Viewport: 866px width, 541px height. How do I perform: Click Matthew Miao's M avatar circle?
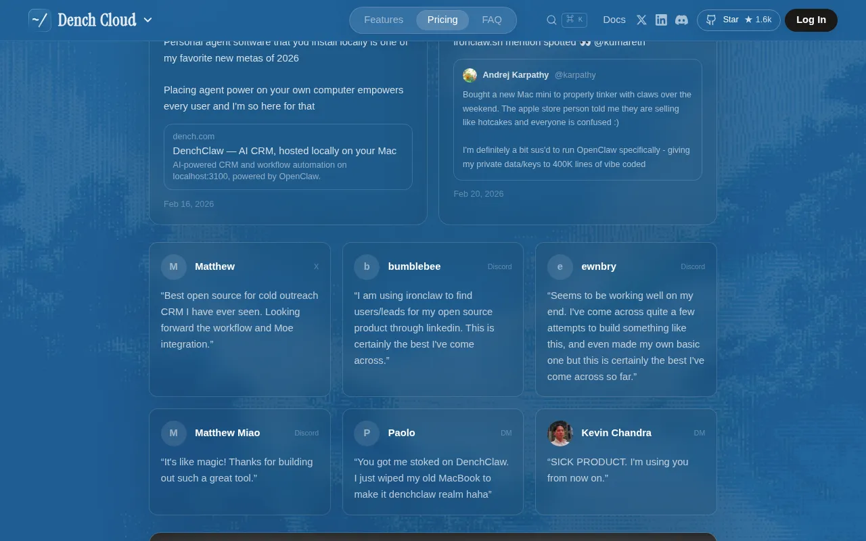pos(174,433)
